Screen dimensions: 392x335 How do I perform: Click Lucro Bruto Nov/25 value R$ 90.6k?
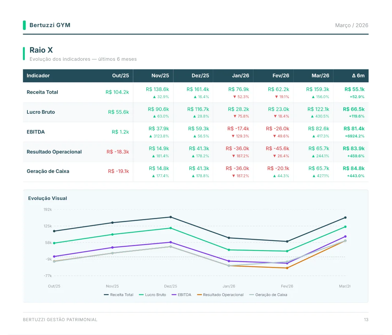click(x=158, y=109)
